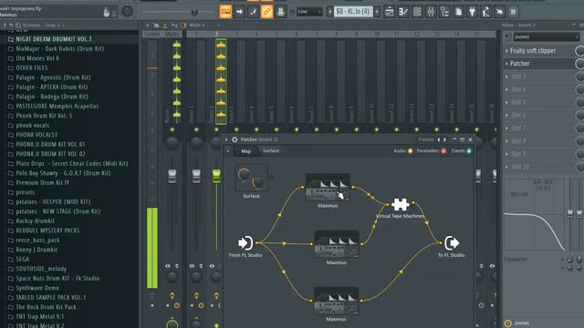This screenshot has width=584, height=328.
Task: Open the Patcher window menu arrow
Action: [226, 139]
